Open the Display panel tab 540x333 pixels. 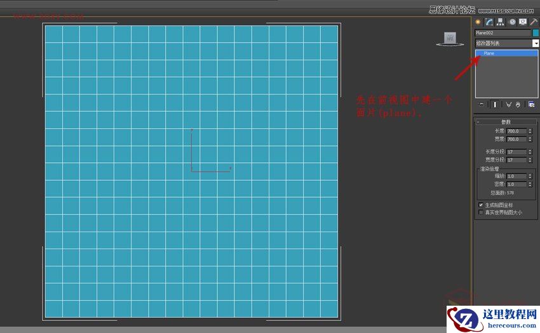(523, 22)
